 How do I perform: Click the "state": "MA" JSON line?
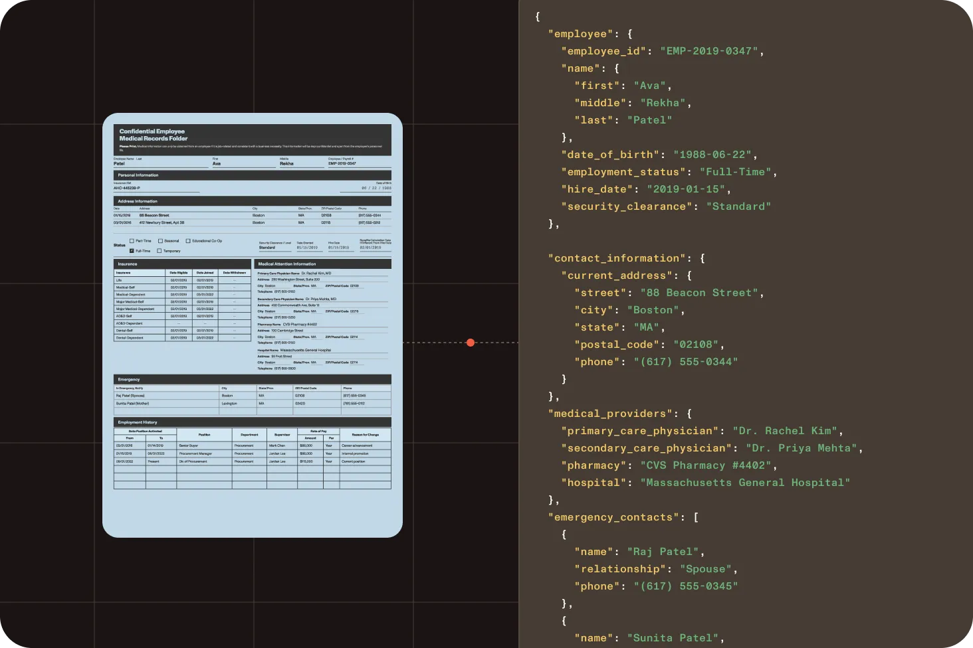tap(620, 327)
